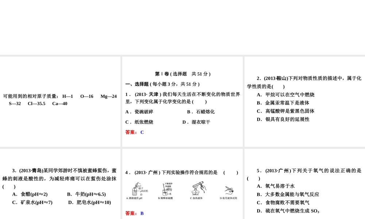Click the atomic mass value Cl—35.5
Image resolution: width=365 pixels, height=219 pixels.
click(36, 104)
